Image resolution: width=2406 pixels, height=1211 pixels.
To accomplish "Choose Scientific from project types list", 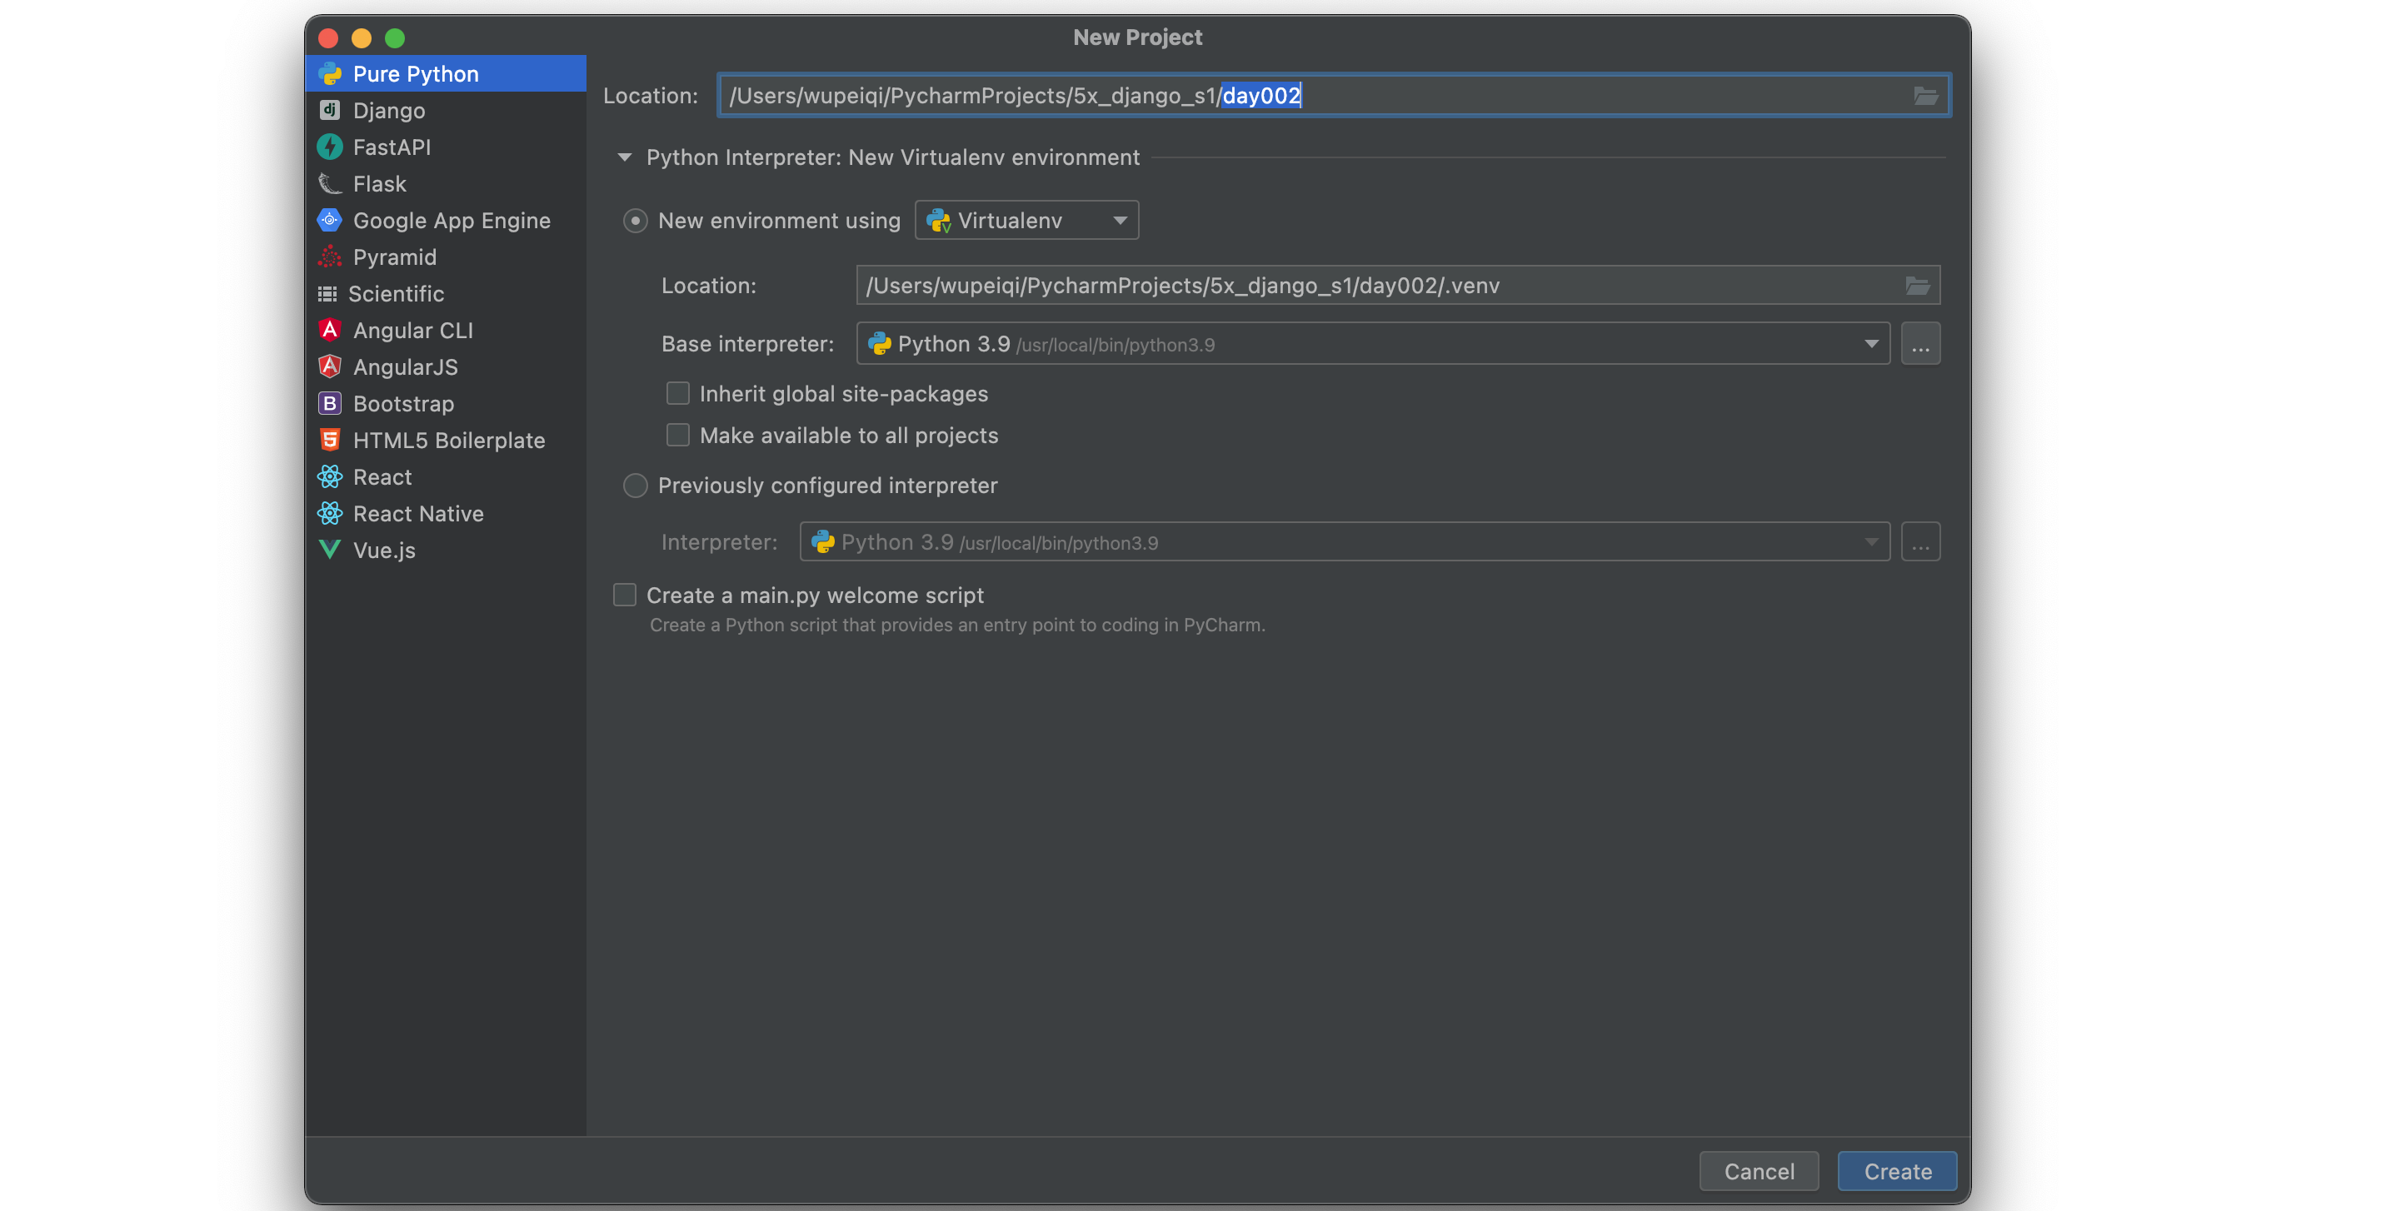I will coord(396,294).
